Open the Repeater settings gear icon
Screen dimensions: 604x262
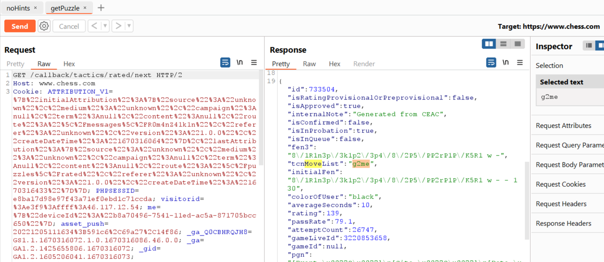click(x=44, y=26)
